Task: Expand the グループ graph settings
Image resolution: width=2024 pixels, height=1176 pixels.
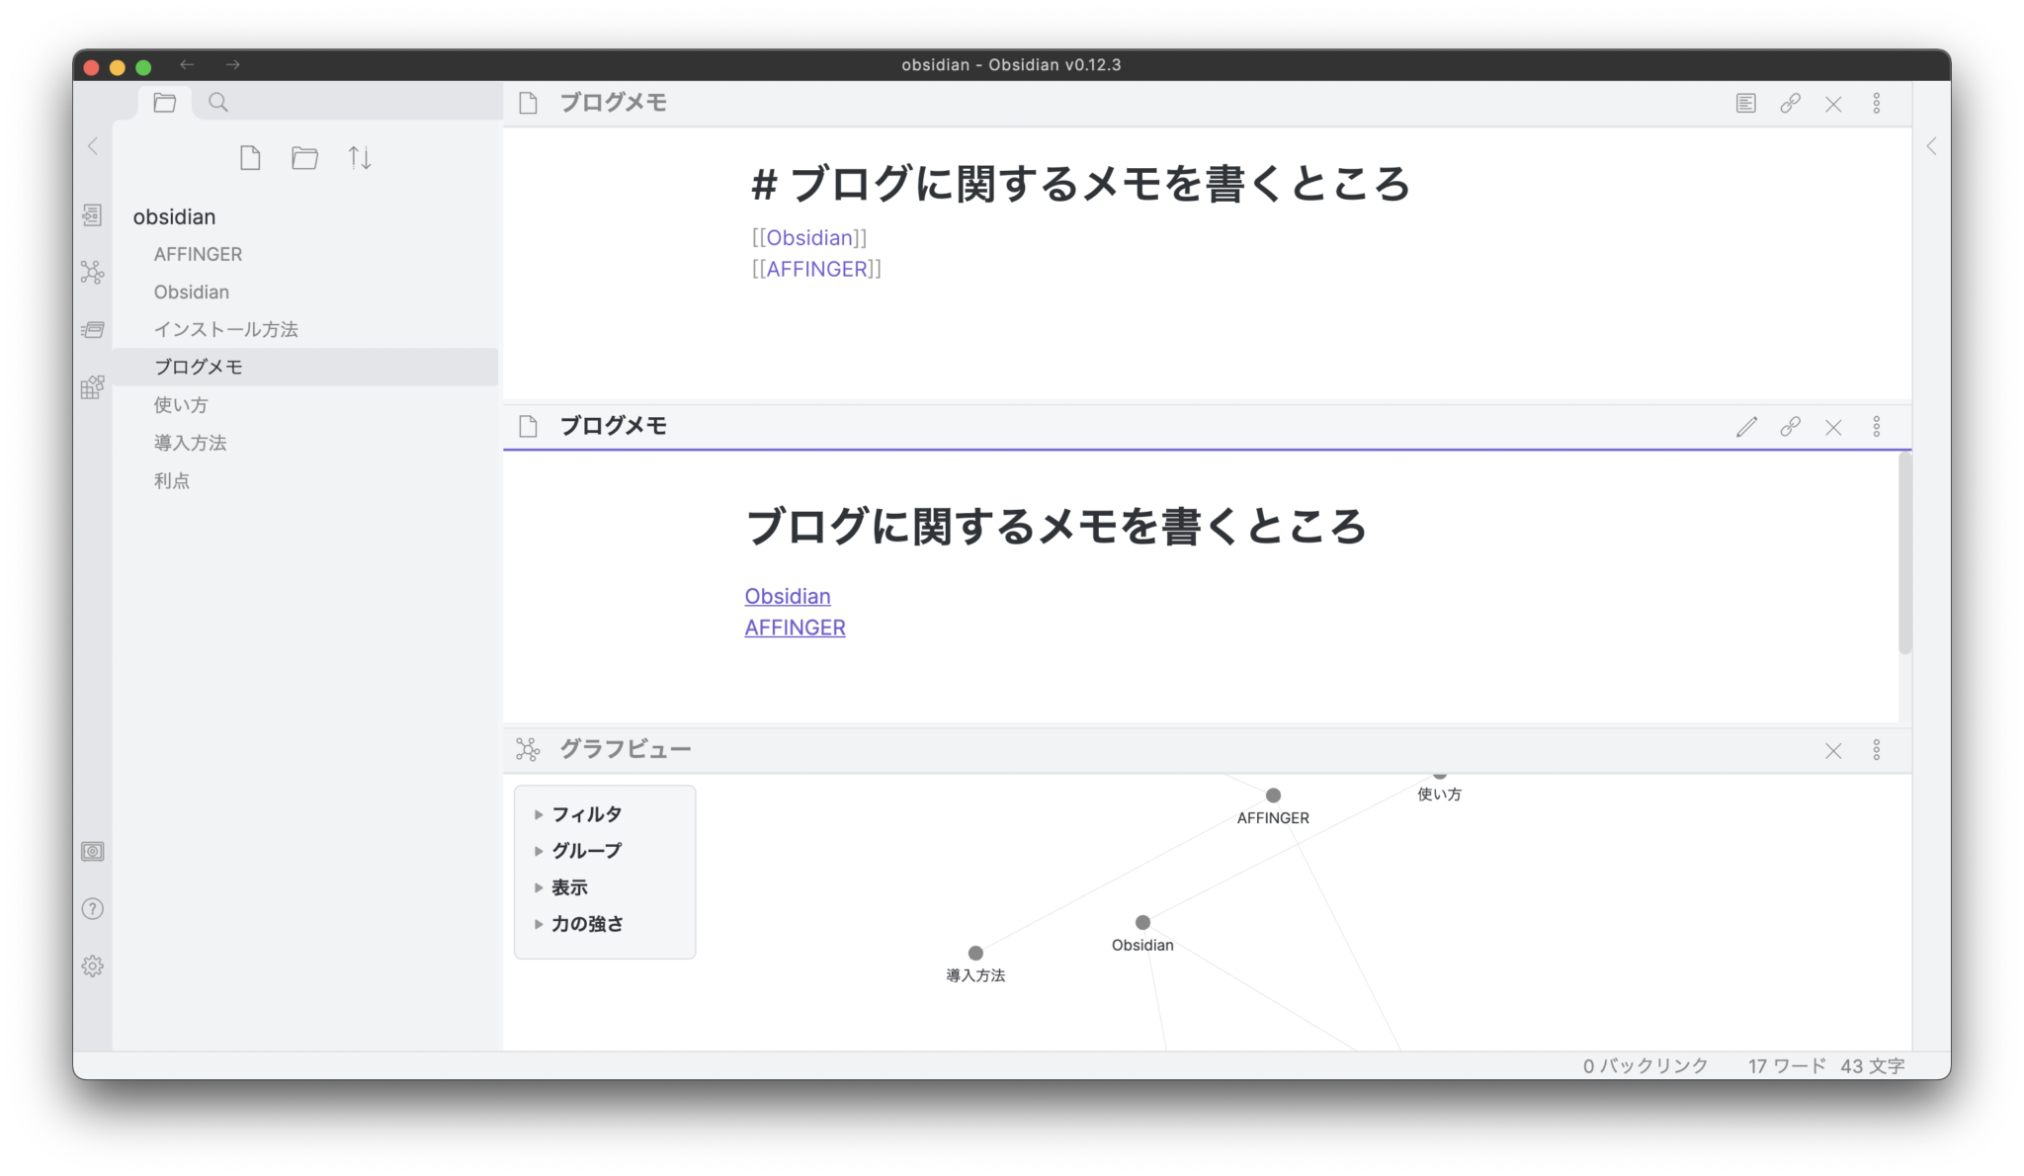Action: click(x=586, y=850)
